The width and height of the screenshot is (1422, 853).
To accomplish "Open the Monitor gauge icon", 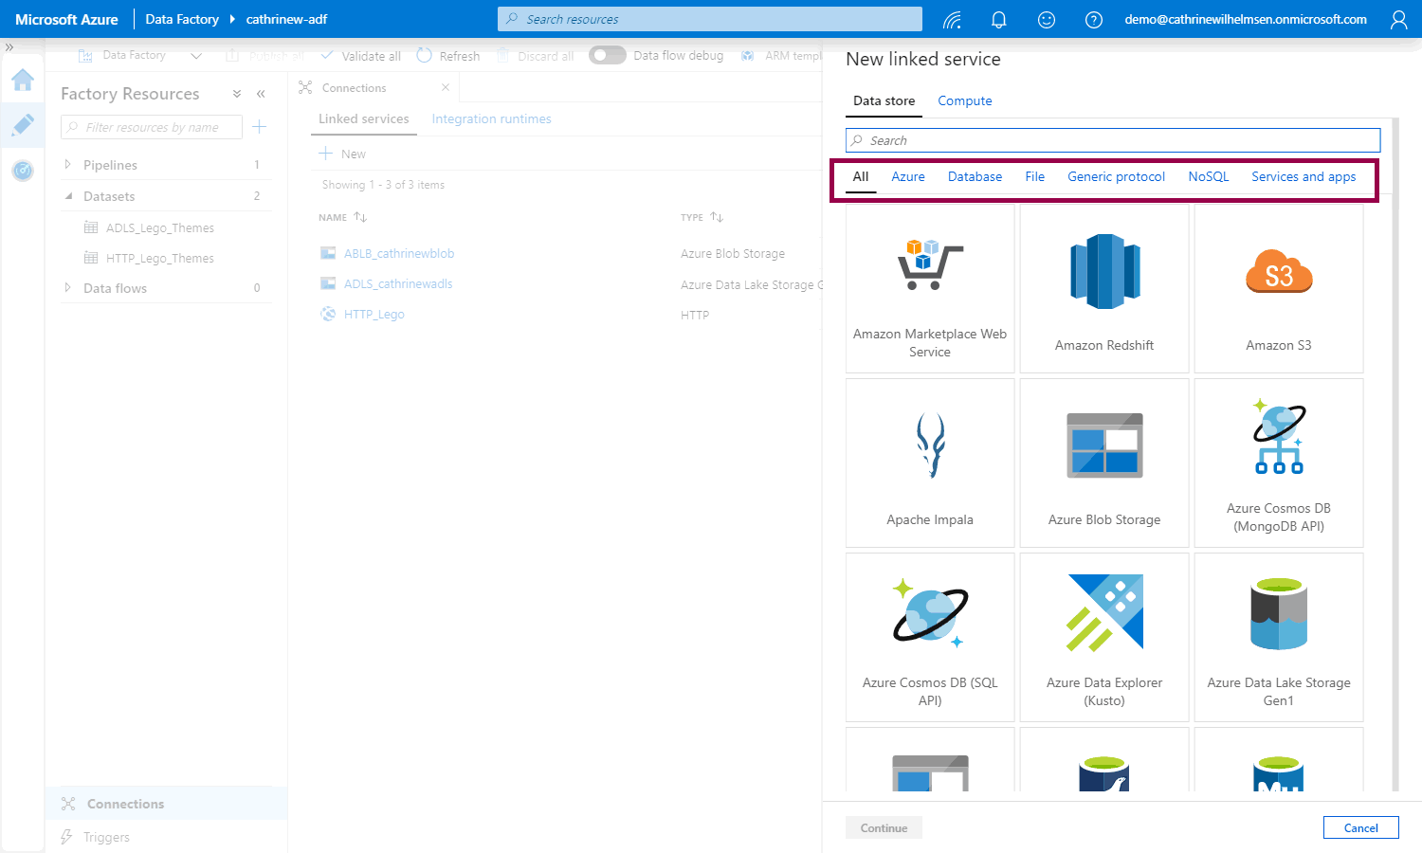I will (23, 171).
